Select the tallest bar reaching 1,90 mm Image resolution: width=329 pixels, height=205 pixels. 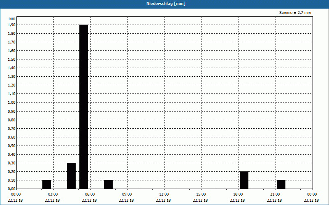click(x=84, y=107)
